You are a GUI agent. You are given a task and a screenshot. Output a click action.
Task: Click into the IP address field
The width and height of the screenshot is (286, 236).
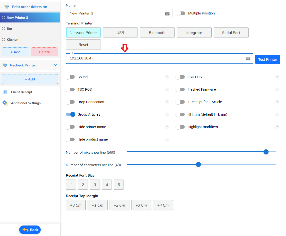pos(159,59)
